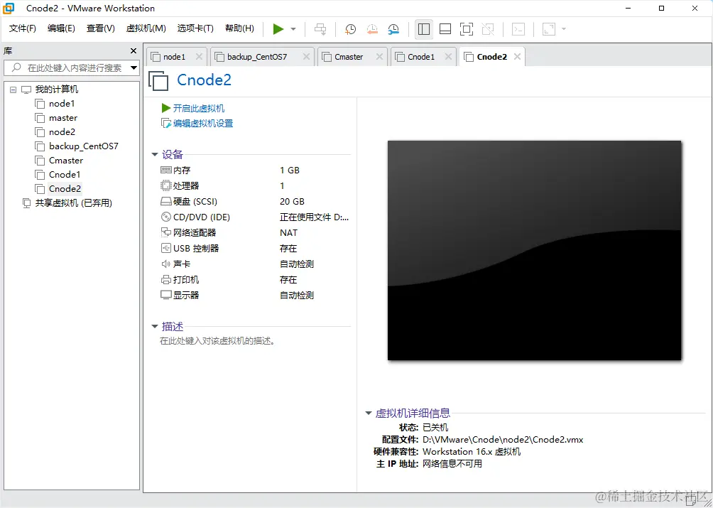Viewport: 713px width, 508px height.
Task: Close the backup_CentOS7 tab
Action: coord(306,57)
